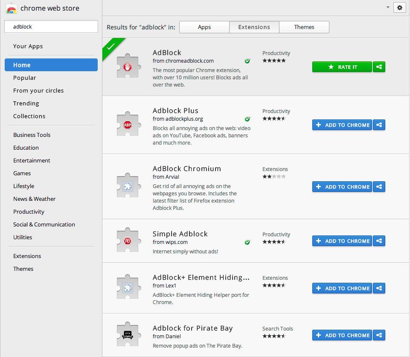
Task: Open the account dropdown arrow at top right
Action: [388, 7]
